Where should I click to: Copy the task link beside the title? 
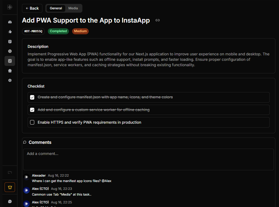click(158, 20)
